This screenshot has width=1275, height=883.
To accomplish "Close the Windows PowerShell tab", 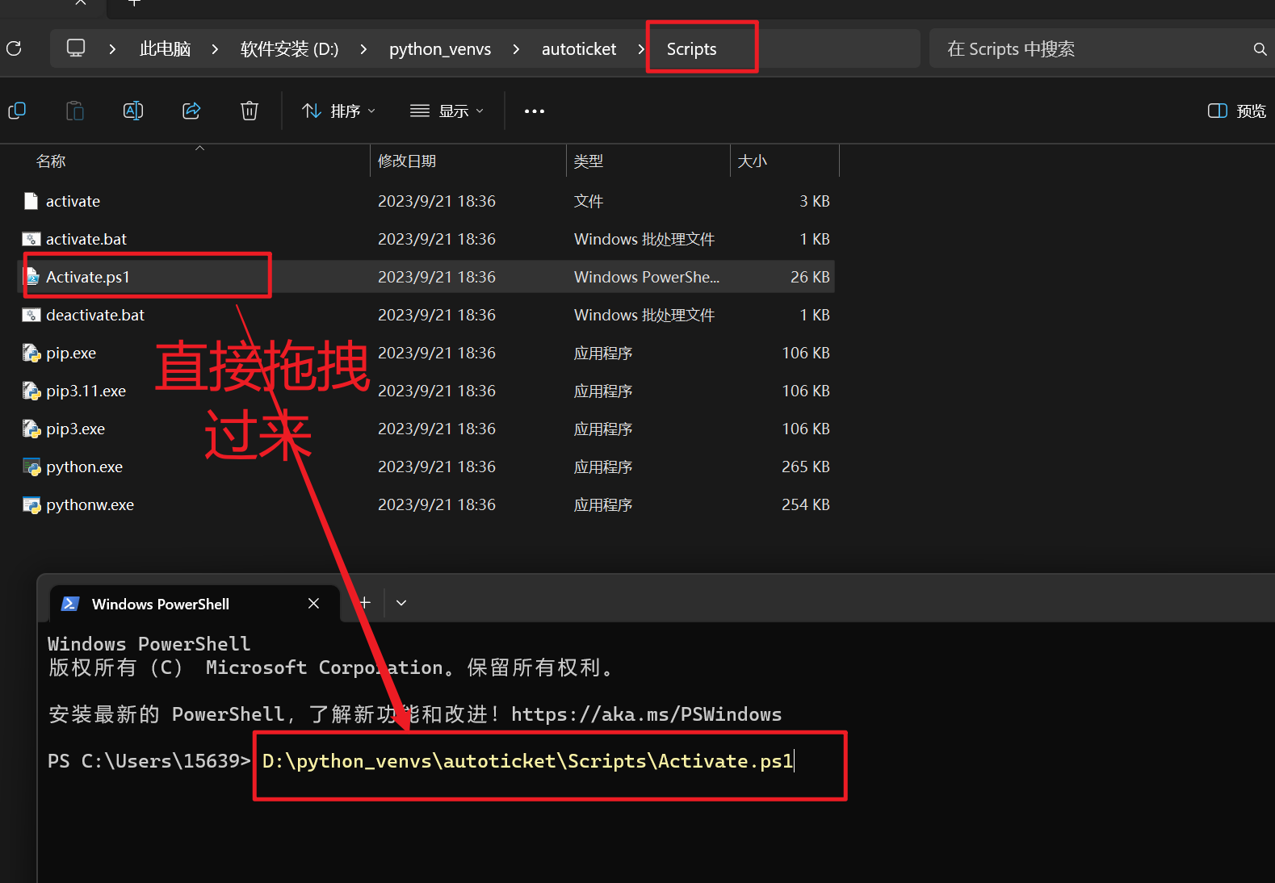I will click(x=314, y=604).
